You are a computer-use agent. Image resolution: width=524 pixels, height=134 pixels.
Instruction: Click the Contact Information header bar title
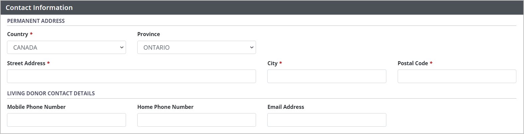(x=39, y=8)
